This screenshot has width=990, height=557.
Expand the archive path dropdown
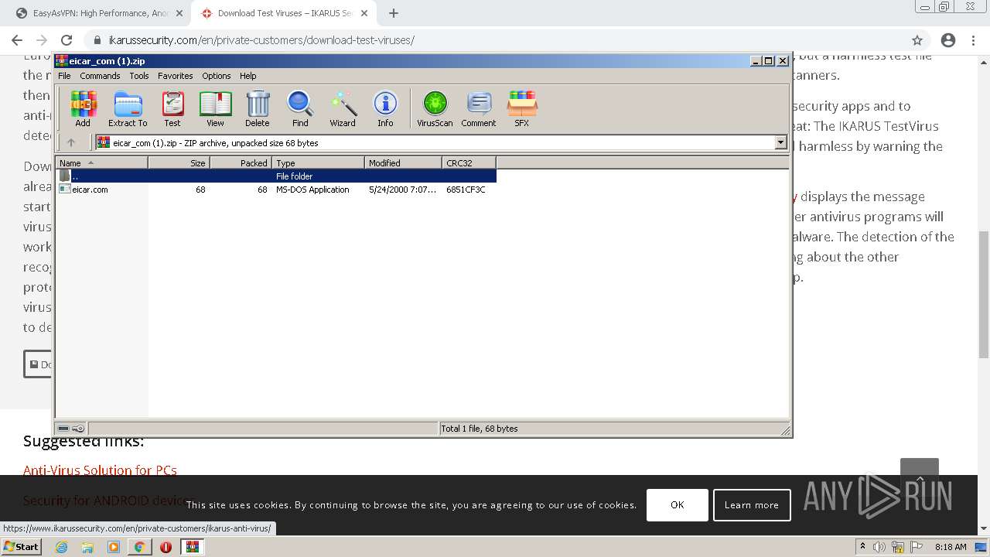click(780, 142)
